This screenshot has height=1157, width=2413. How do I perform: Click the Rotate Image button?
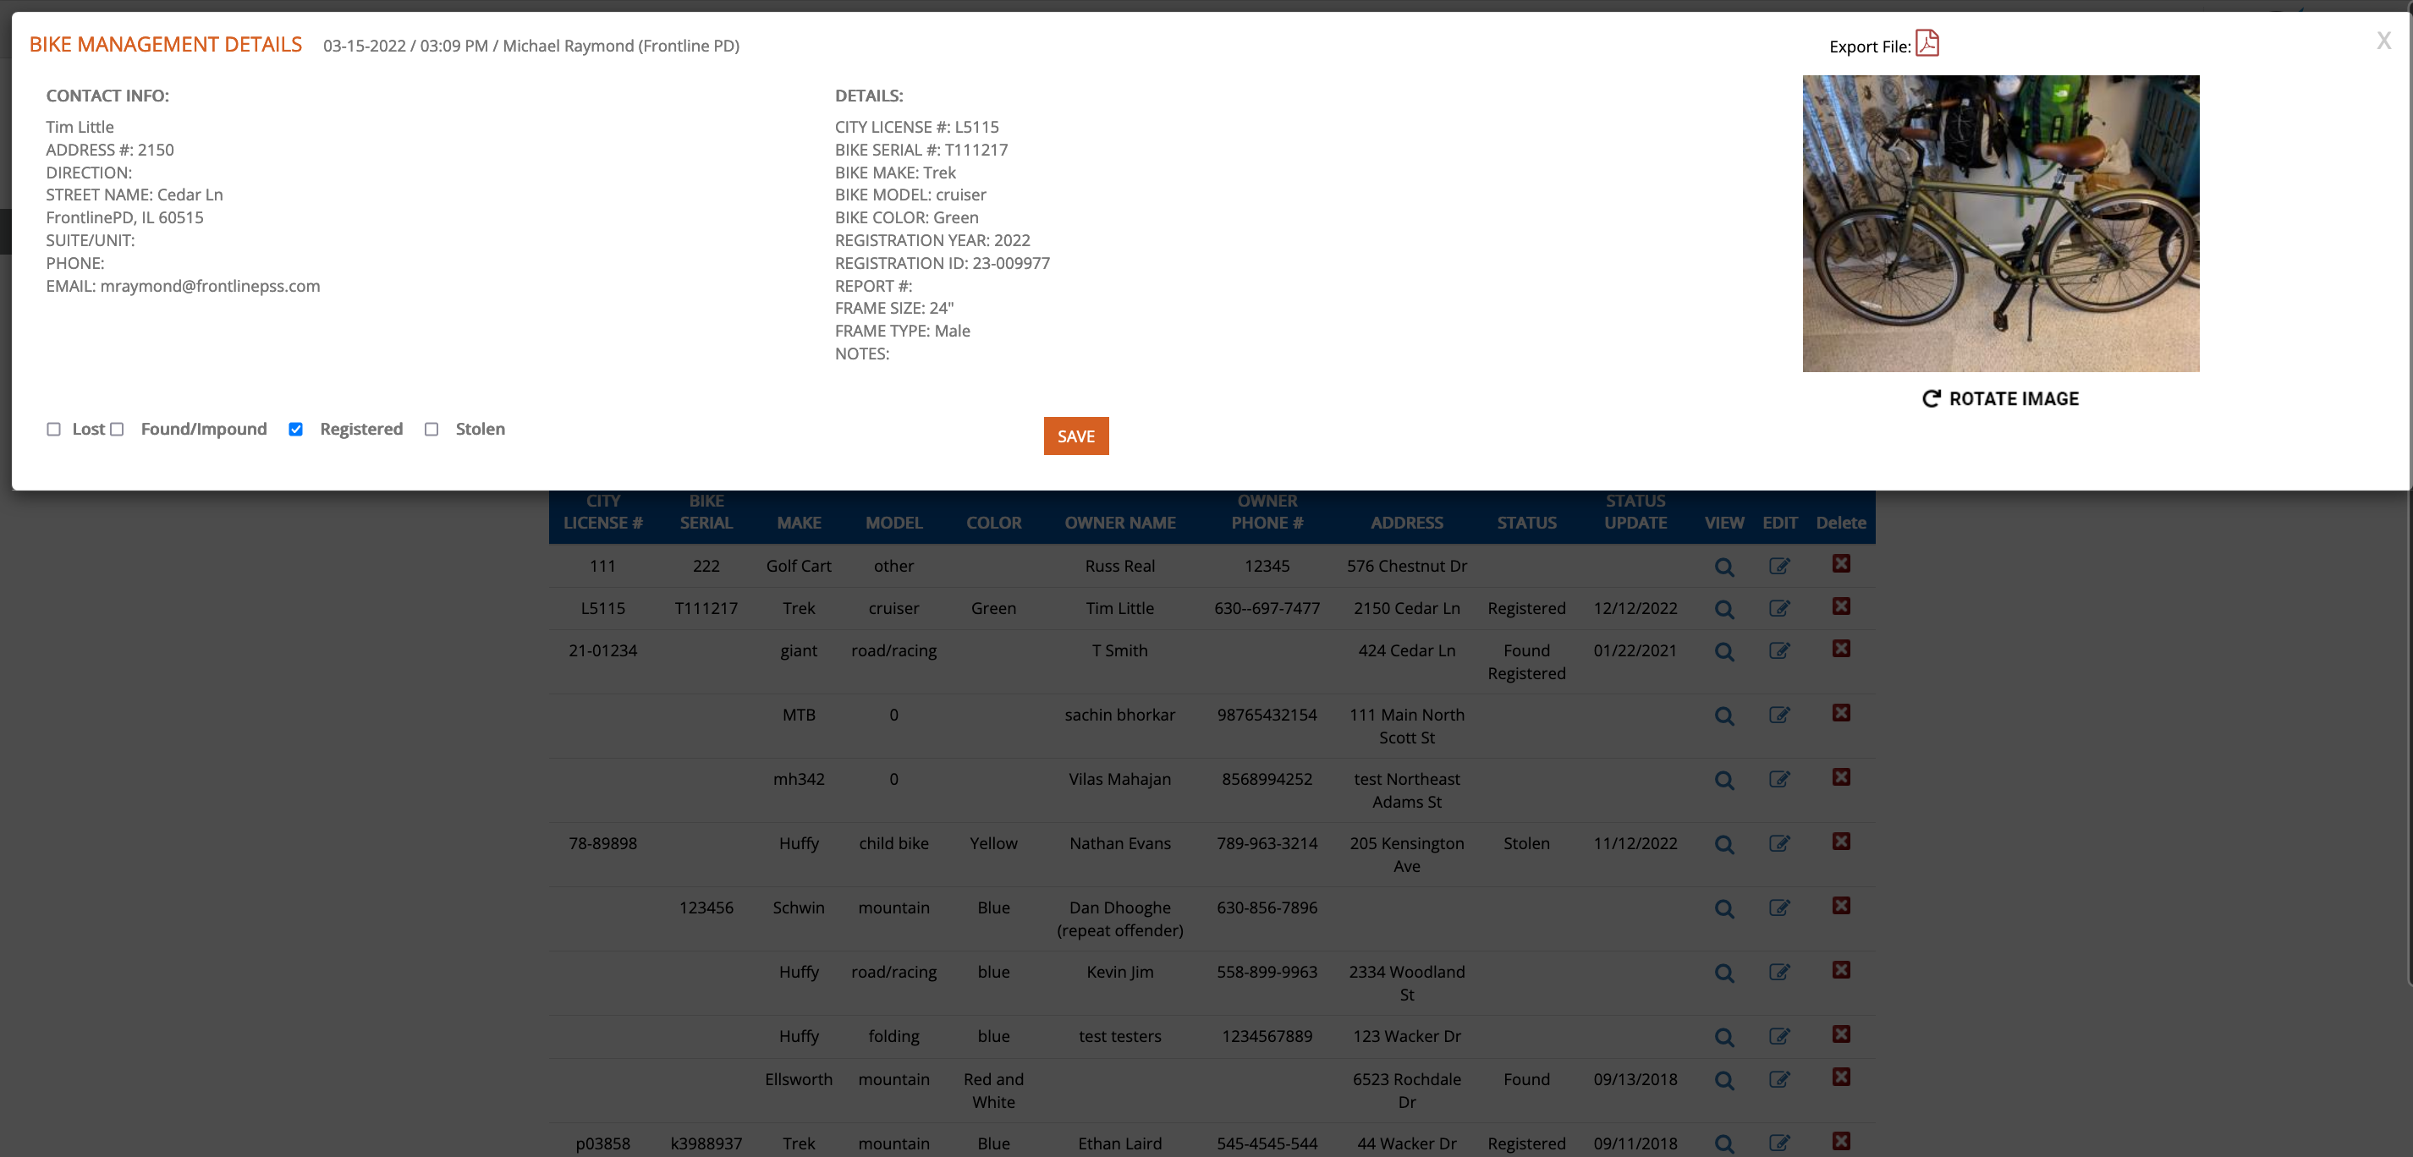[2000, 398]
